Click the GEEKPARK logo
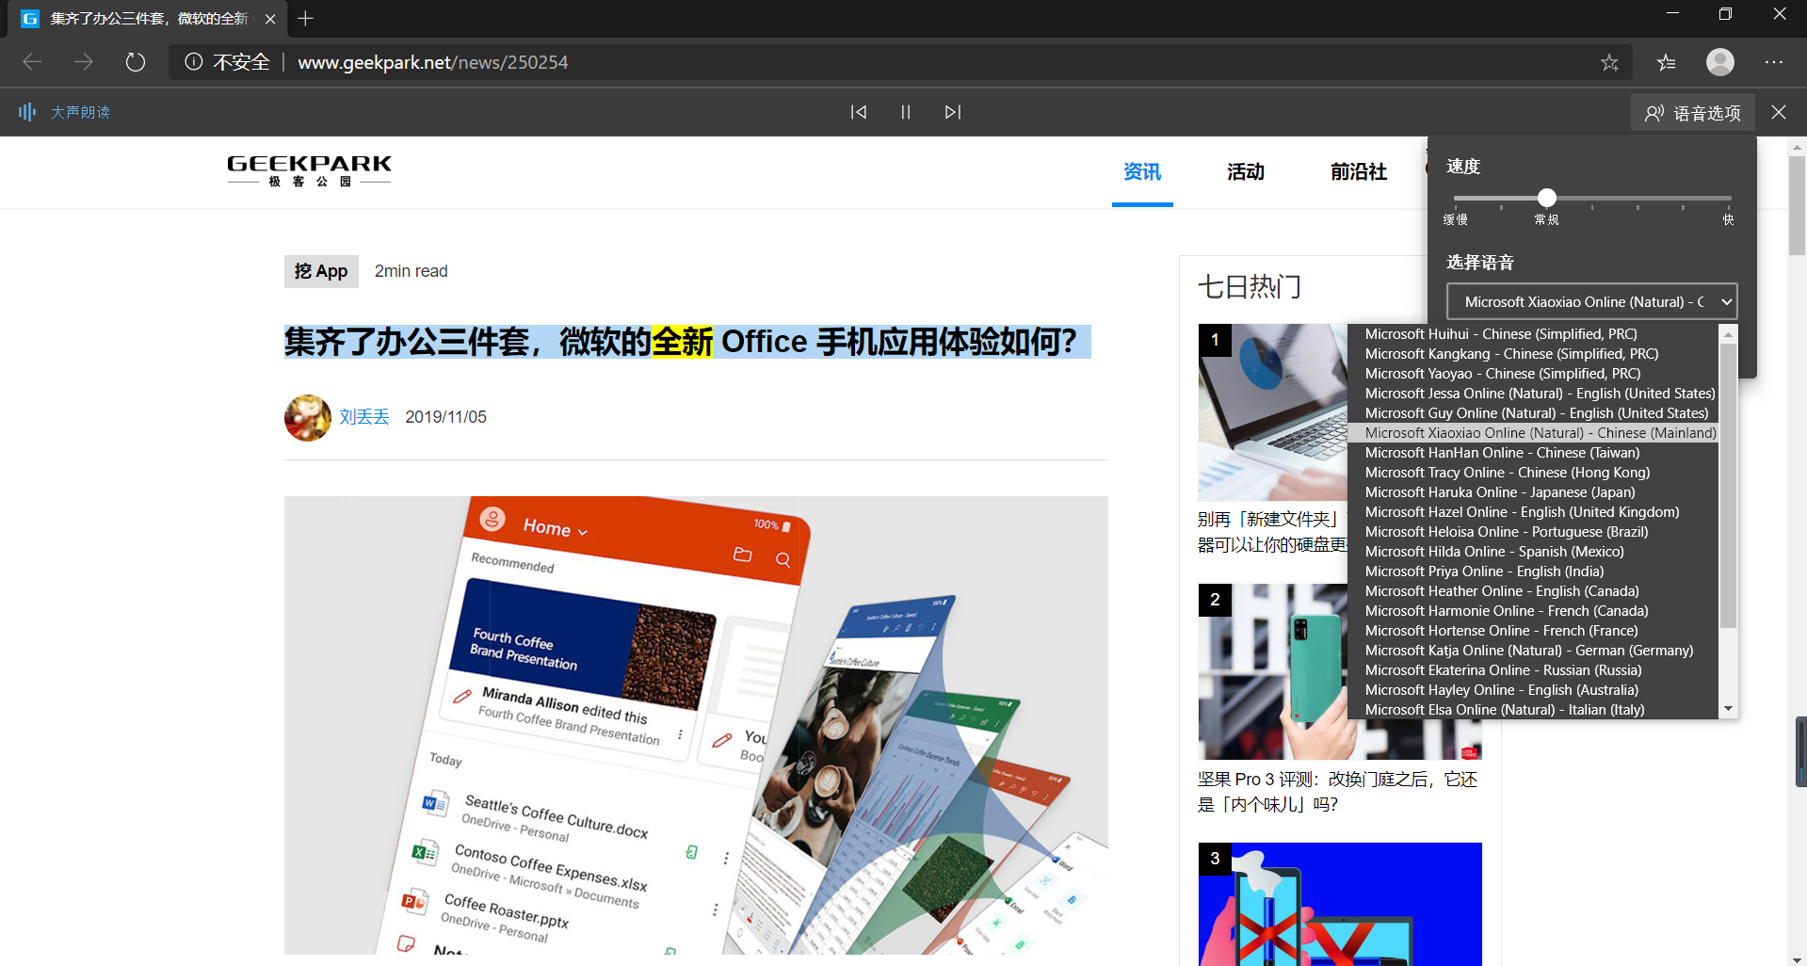The image size is (1807, 966). [x=309, y=170]
